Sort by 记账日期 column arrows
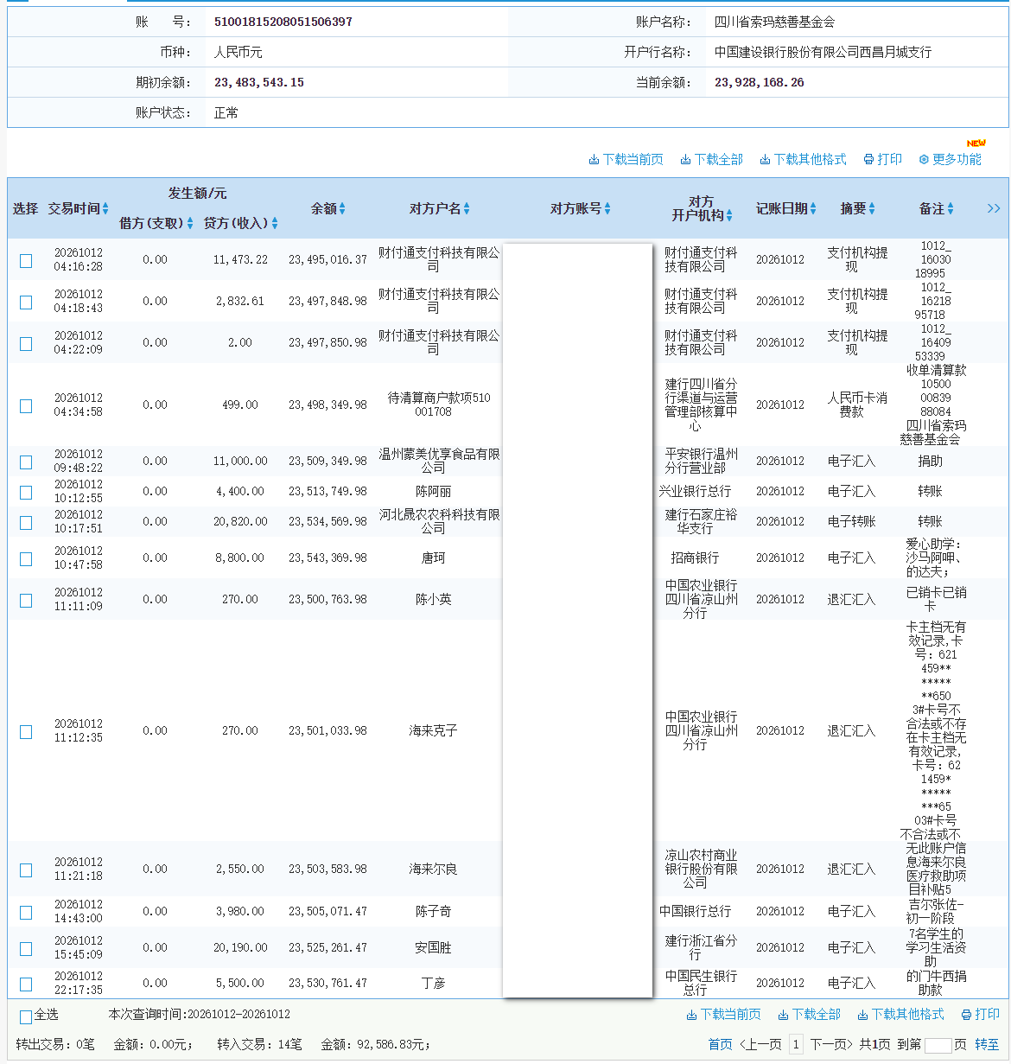This screenshot has width=1011, height=1064. (813, 208)
